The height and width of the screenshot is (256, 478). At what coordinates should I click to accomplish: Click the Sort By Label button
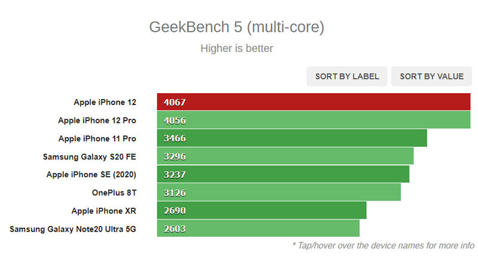[347, 76]
